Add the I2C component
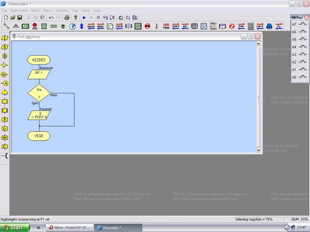The height and width of the screenshot is (232, 310). (279, 26)
